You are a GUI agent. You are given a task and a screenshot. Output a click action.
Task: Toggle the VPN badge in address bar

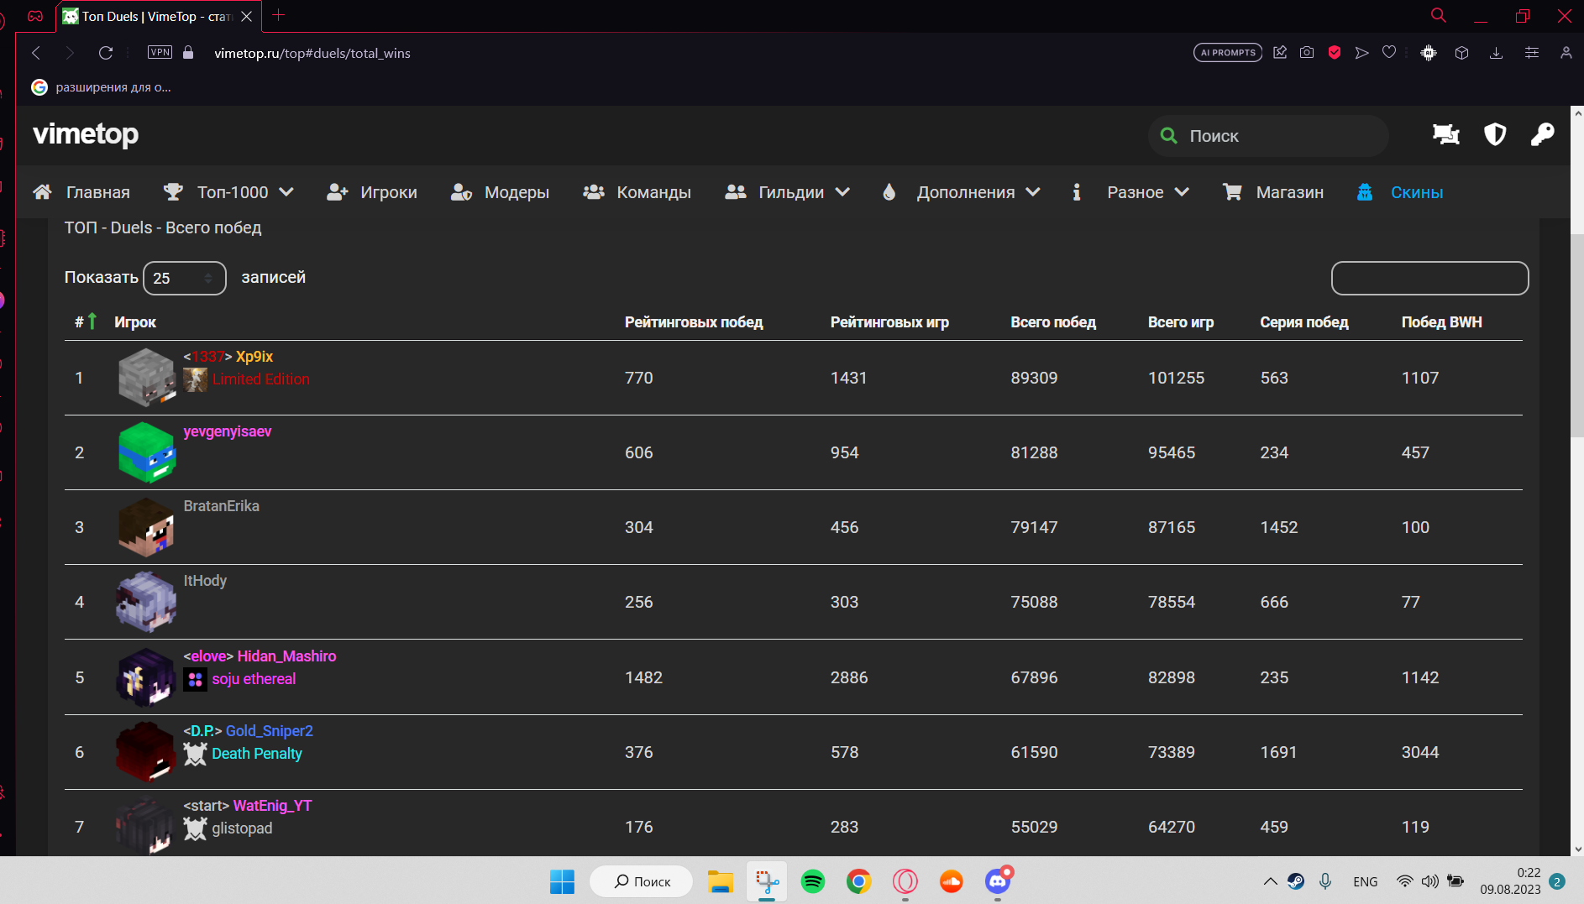[160, 53]
